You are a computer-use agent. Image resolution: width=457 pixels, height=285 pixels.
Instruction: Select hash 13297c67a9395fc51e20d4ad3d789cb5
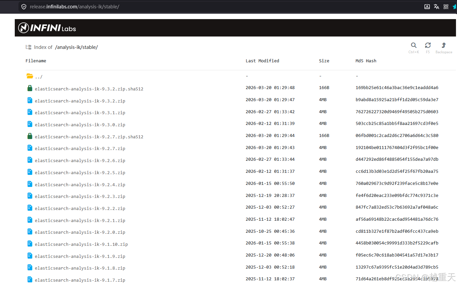coord(397,267)
